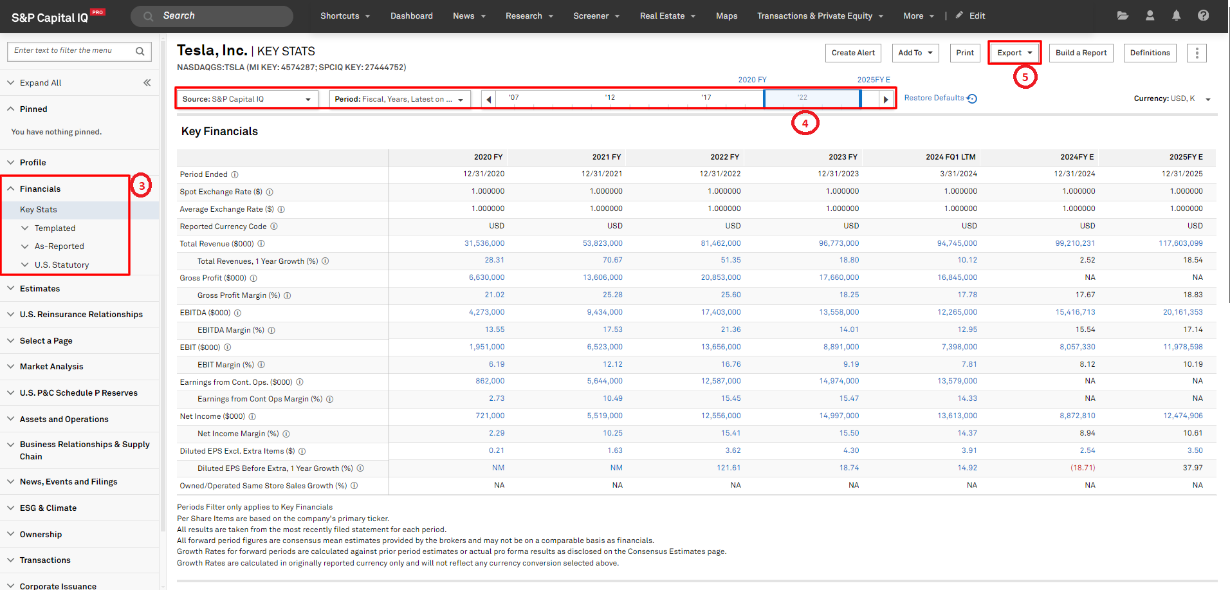Open 2023 FY Net Income value 14,997,000
Viewport: 1230px width, 590px height.
[839, 416]
